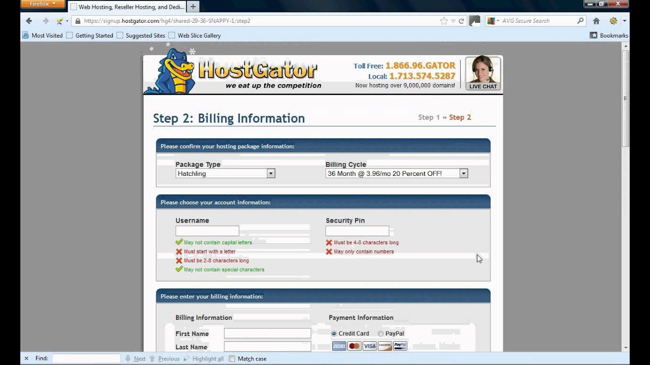
Task: Click into the First Name field
Action: click(x=268, y=333)
